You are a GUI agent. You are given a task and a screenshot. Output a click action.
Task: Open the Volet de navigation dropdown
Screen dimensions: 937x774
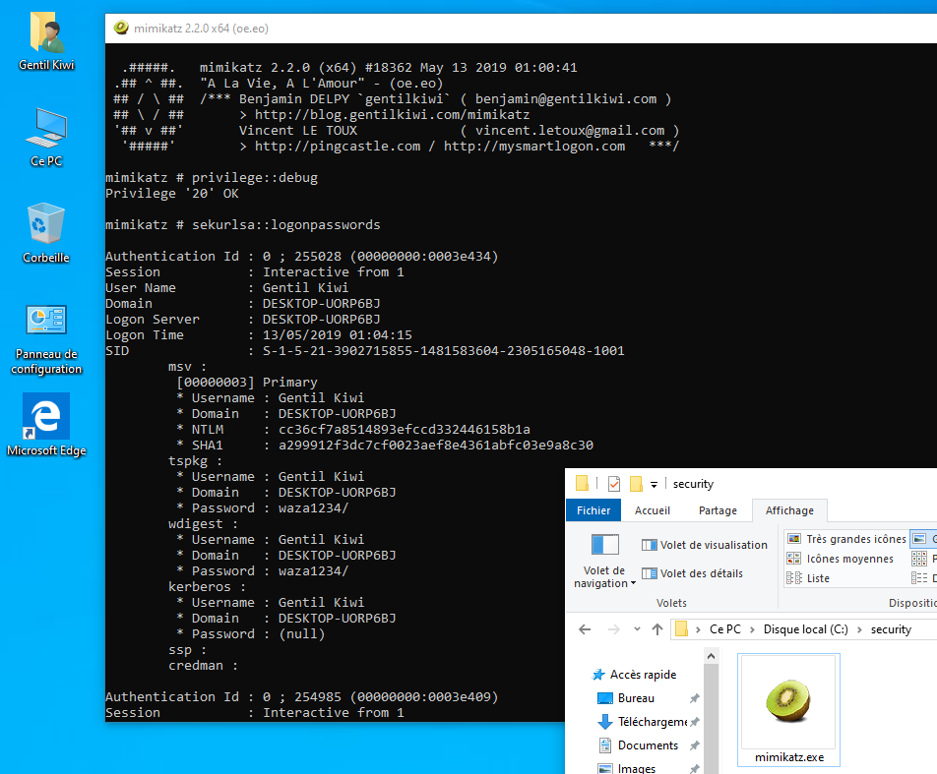(x=604, y=562)
